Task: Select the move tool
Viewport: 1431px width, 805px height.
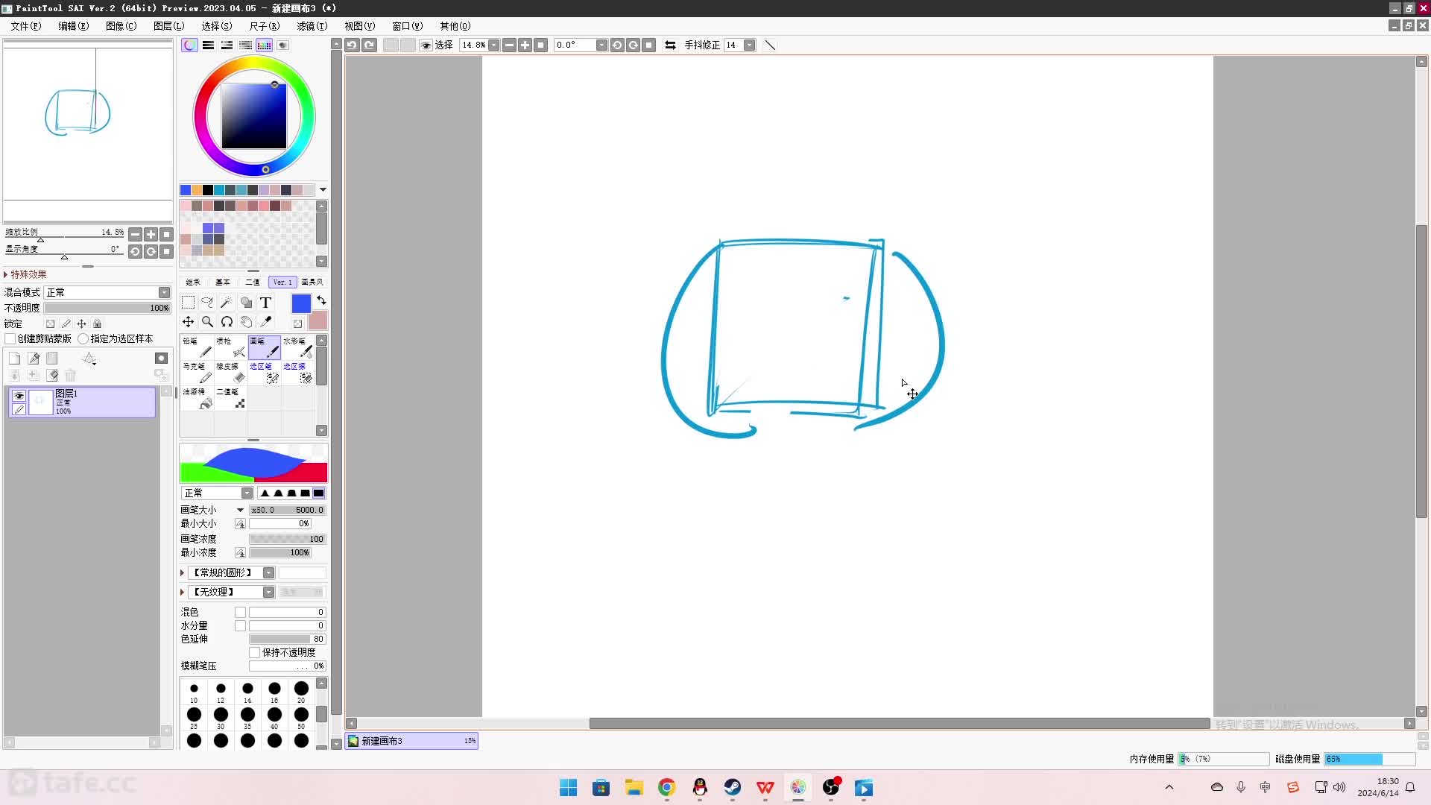Action: (188, 322)
